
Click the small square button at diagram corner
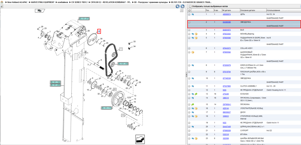182,11
